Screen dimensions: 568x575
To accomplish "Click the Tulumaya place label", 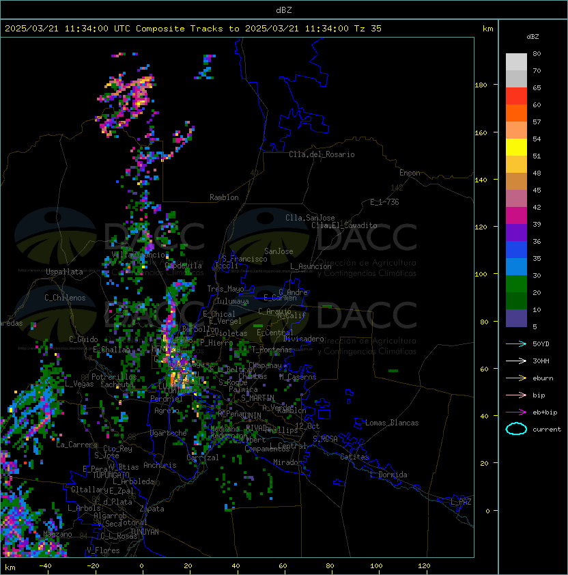I will tap(233, 301).
